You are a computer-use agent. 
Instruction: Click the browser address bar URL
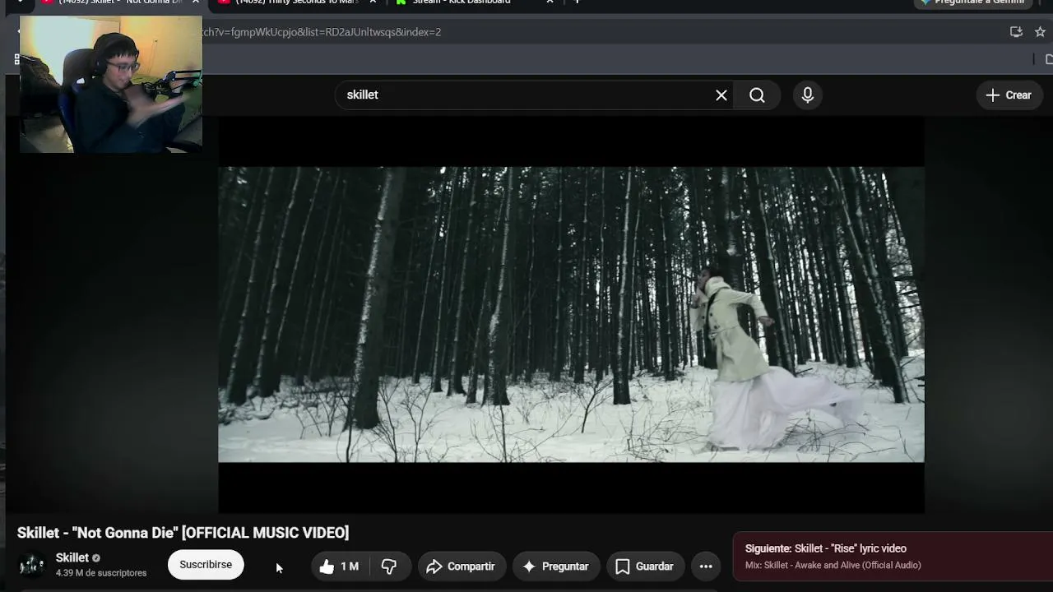point(321,32)
